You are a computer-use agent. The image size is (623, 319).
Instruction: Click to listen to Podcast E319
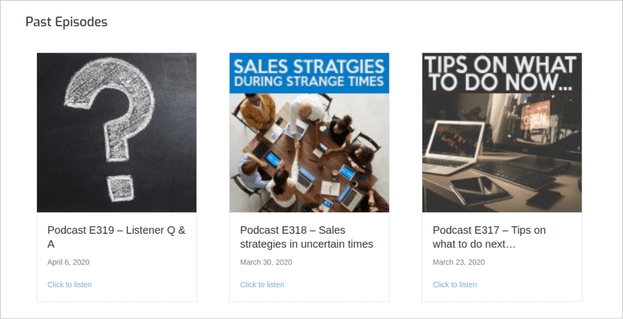70,285
